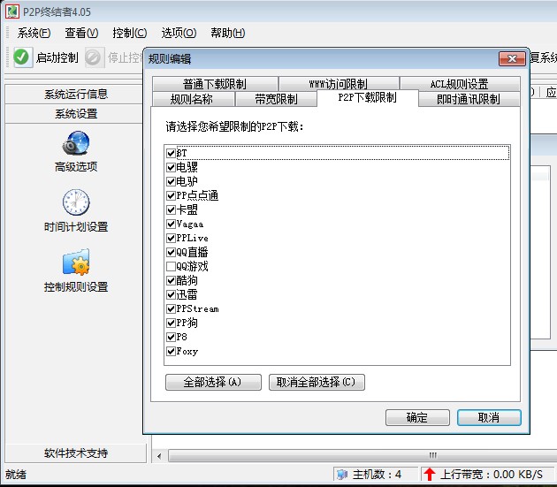Click the 请选择您希望限制的P2P下载 prompt text
Screen dimensions: 557x487
point(235,126)
